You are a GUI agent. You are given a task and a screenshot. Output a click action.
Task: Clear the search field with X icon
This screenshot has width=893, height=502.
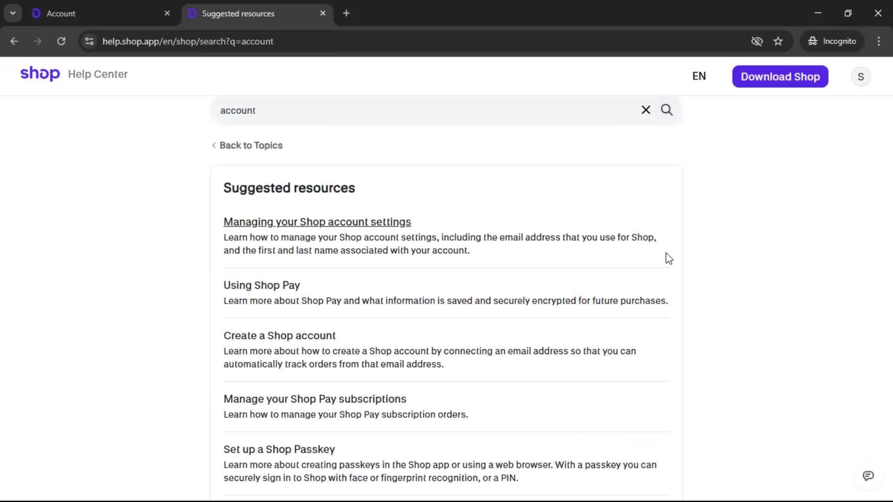click(x=646, y=110)
